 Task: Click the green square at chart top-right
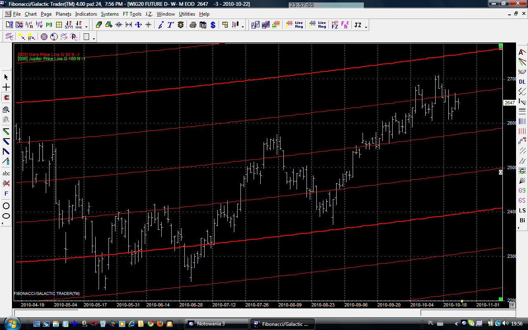pos(500,45)
